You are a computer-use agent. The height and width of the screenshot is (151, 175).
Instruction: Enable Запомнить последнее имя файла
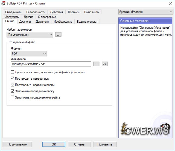[x=13, y=97]
